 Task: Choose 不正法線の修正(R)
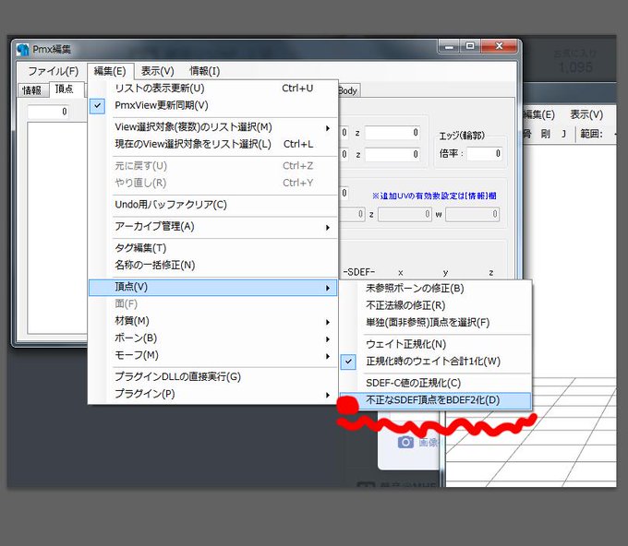tap(436, 305)
